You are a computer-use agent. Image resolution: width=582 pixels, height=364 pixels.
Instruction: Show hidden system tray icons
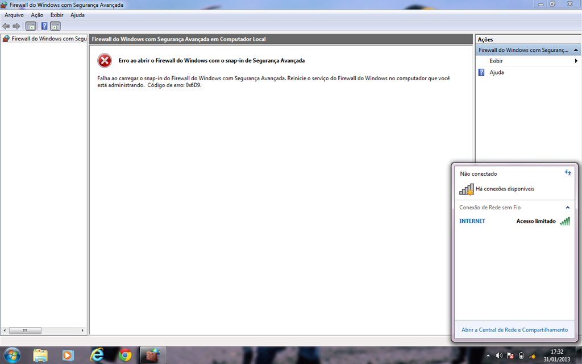488,356
